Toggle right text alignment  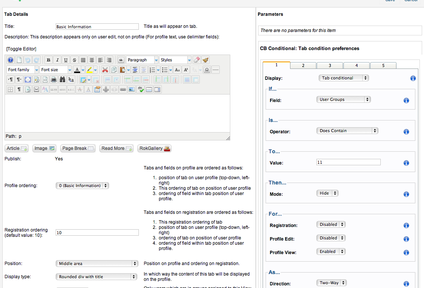[109, 60]
